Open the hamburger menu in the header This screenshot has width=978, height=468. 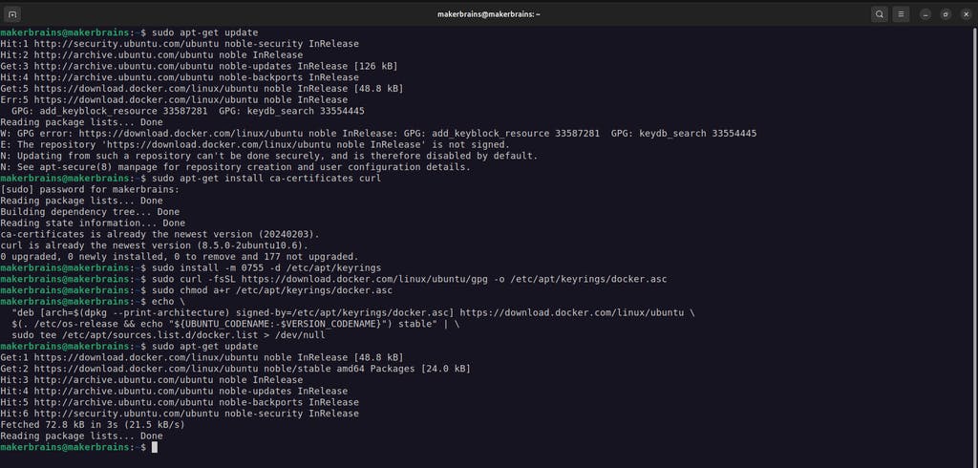pos(900,14)
